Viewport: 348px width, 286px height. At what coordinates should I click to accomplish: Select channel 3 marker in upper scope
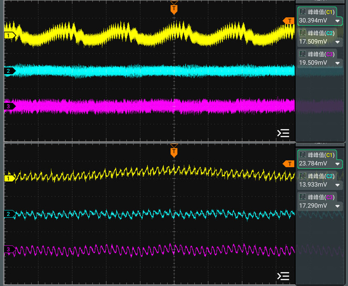coord(9,106)
